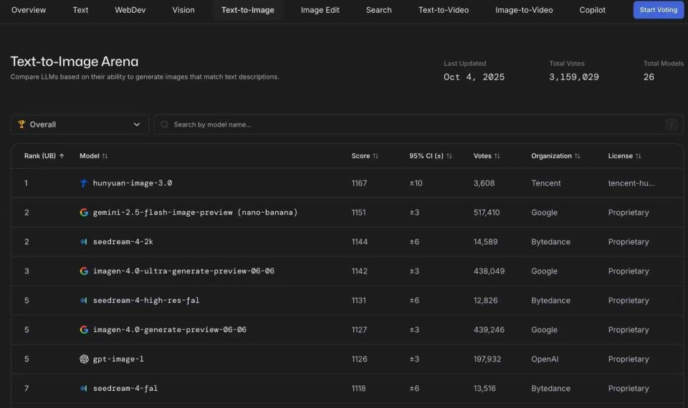Click the Tencent logo icon beside hunyuan-image-3.0
The image size is (688, 408).
[84, 183]
